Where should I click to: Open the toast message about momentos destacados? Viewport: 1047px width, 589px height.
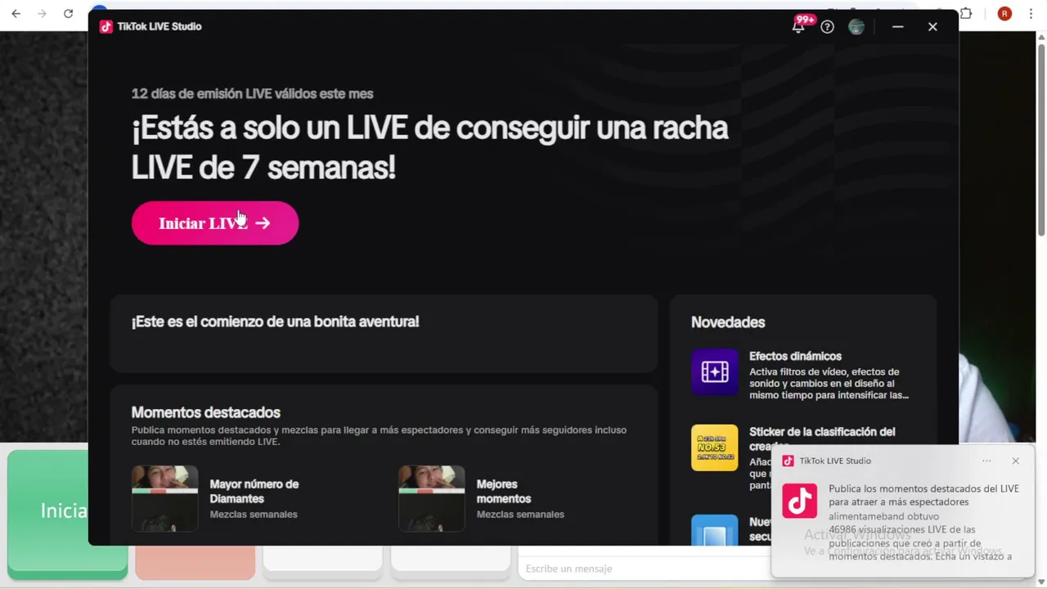click(923, 522)
